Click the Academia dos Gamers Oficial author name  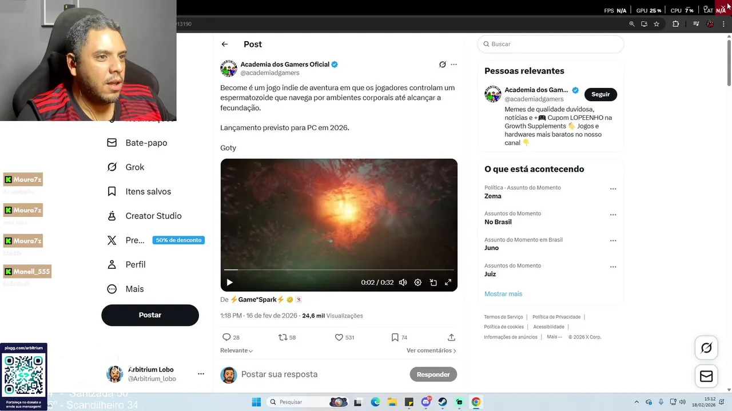[285, 65]
